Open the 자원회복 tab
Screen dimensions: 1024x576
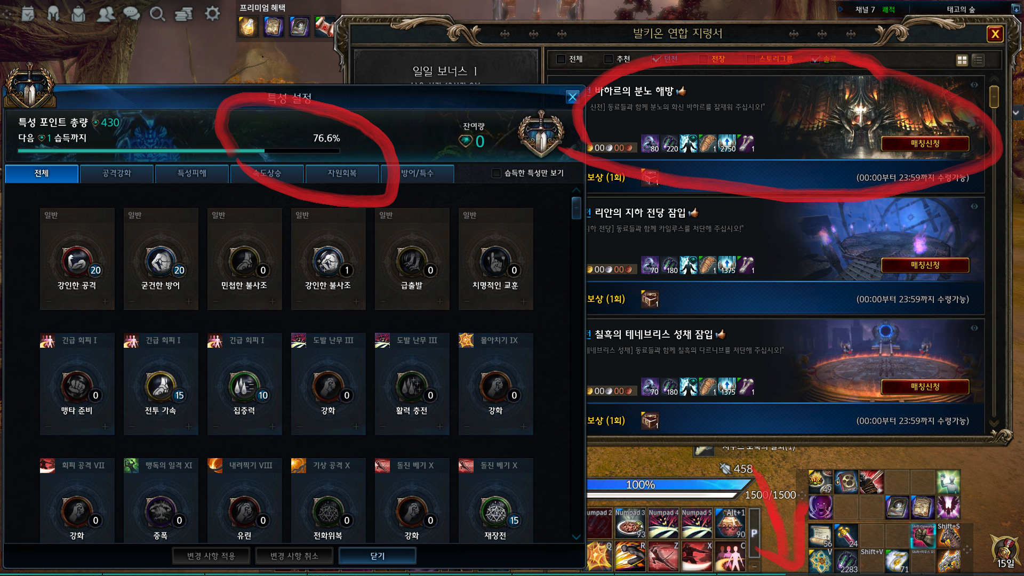tap(342, 173)
